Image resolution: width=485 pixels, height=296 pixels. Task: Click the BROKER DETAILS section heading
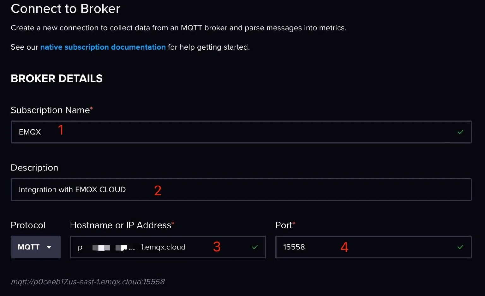point(57,78)
